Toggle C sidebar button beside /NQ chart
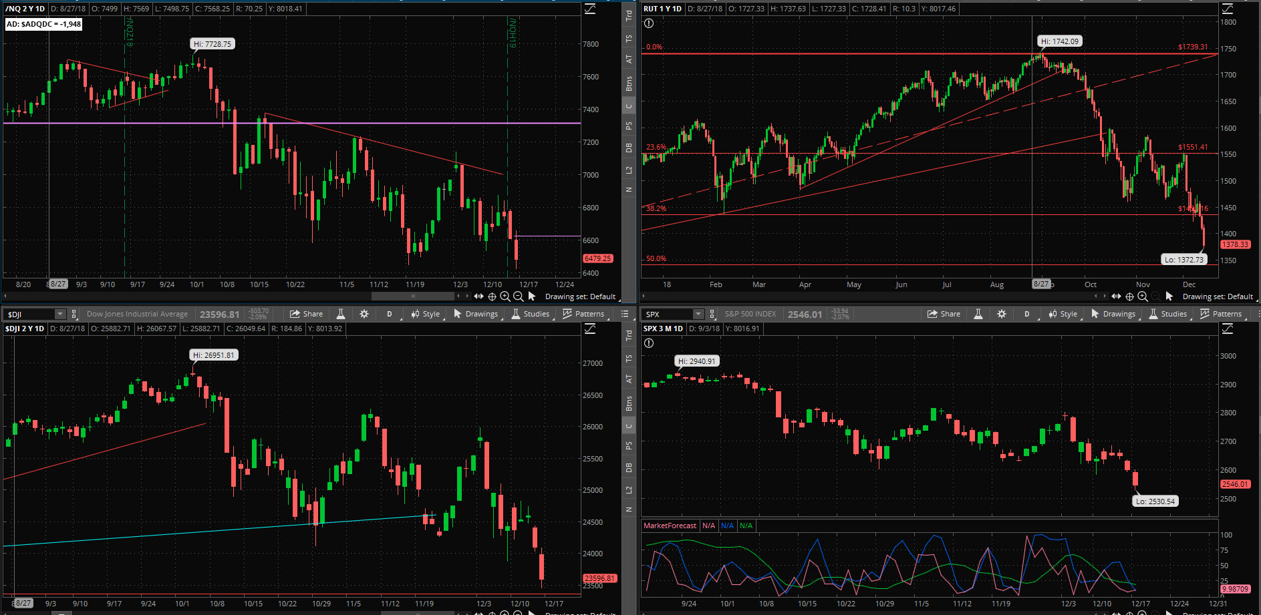 pos(629,106)
